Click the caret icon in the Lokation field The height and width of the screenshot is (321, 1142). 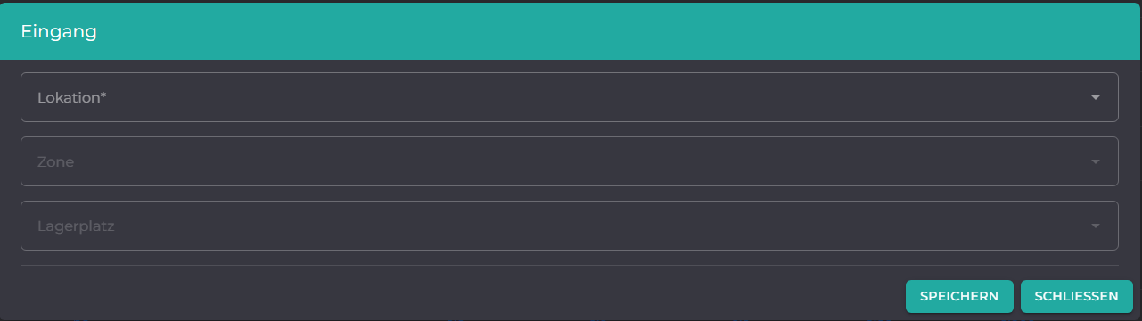(1095, 97)
